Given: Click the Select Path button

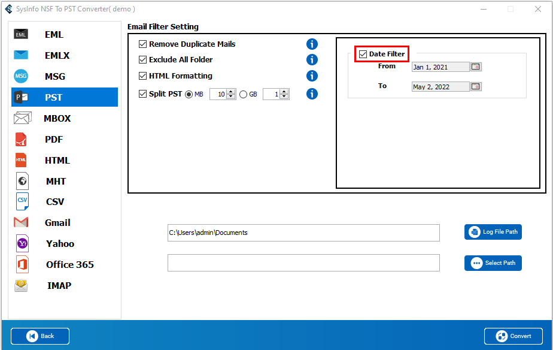Looking at the screenshot, I should 493,263.
